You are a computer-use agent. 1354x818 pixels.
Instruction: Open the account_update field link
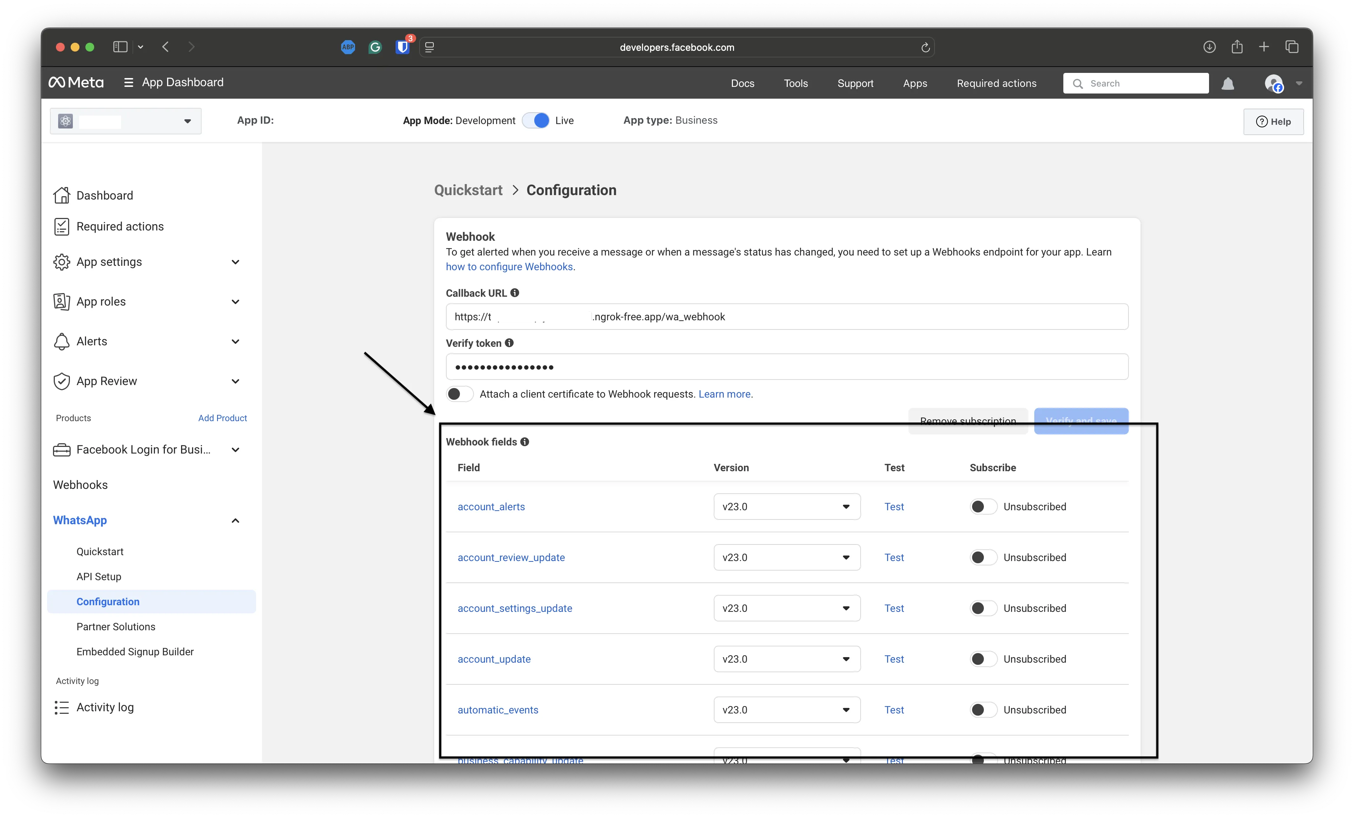494,659
